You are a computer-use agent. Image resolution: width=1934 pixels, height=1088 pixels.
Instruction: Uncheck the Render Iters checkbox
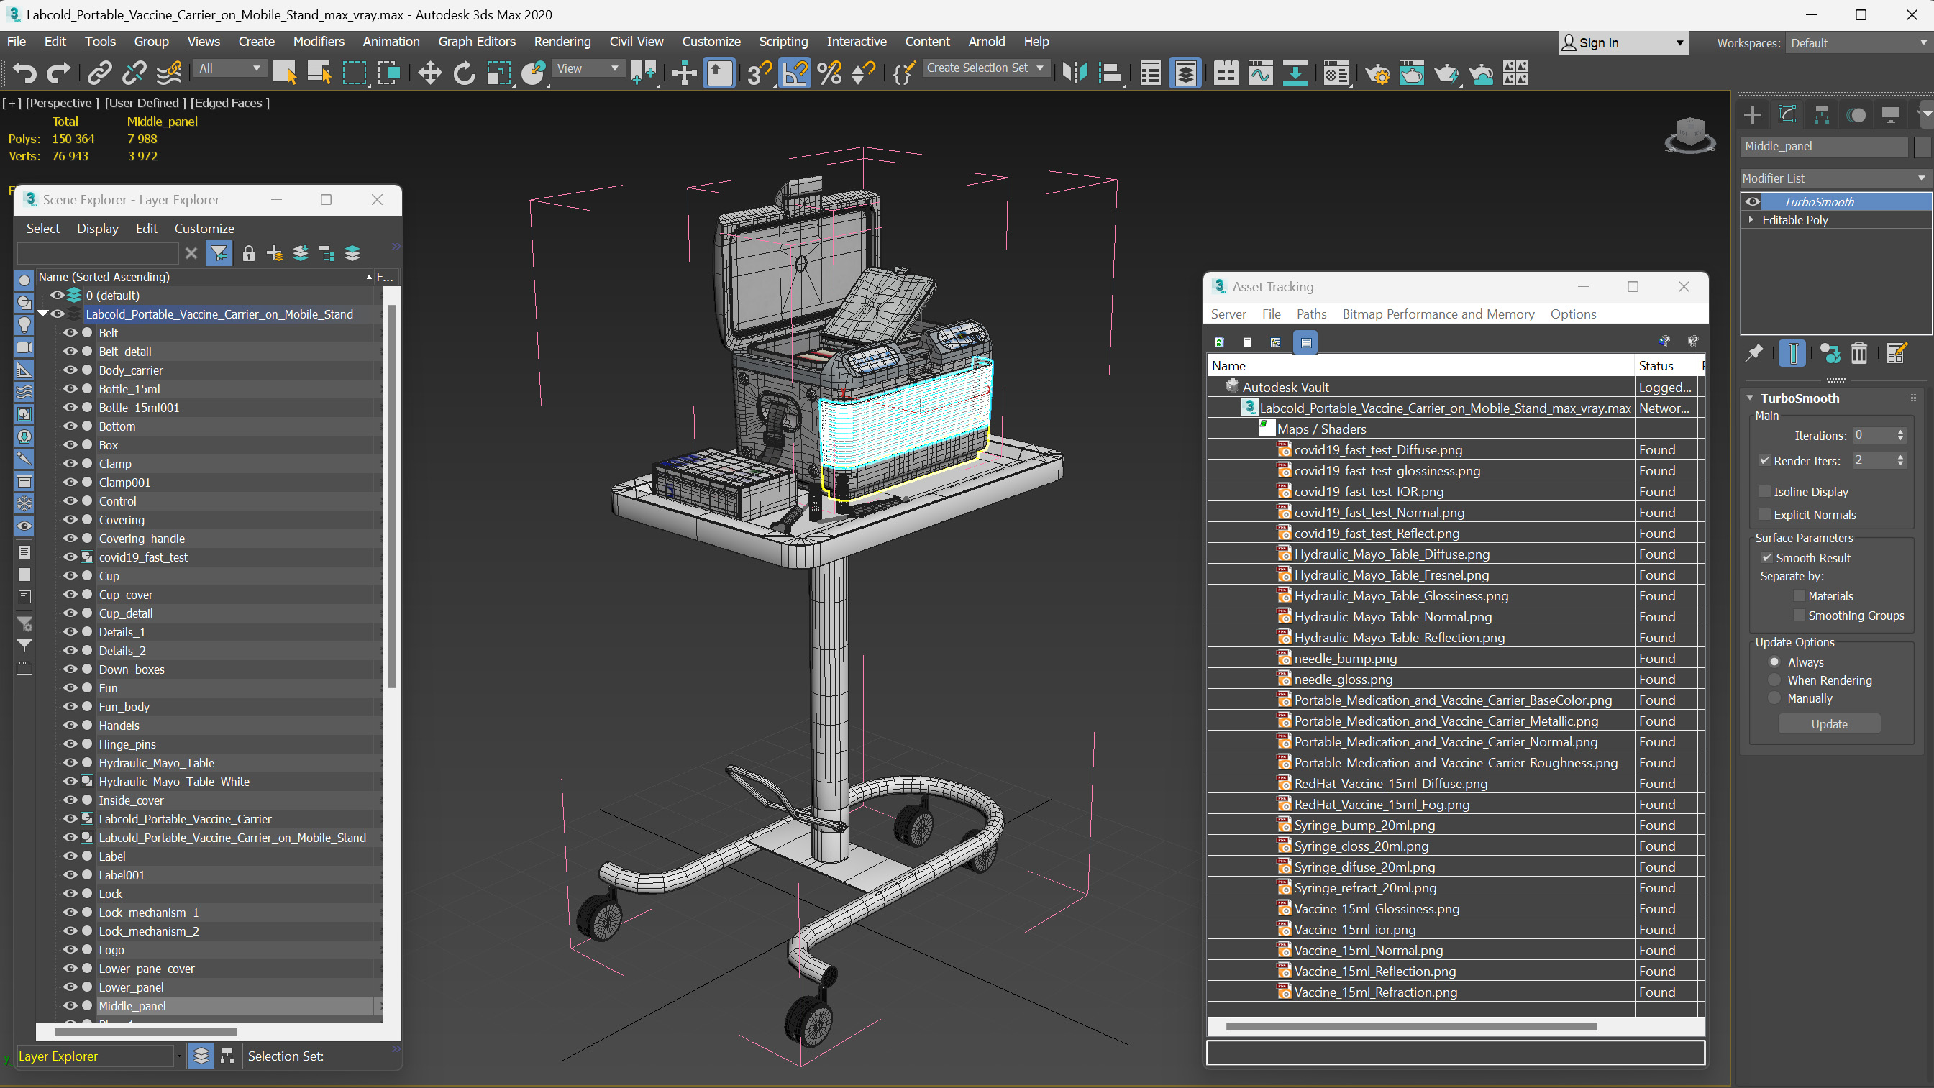[1765, 461]
